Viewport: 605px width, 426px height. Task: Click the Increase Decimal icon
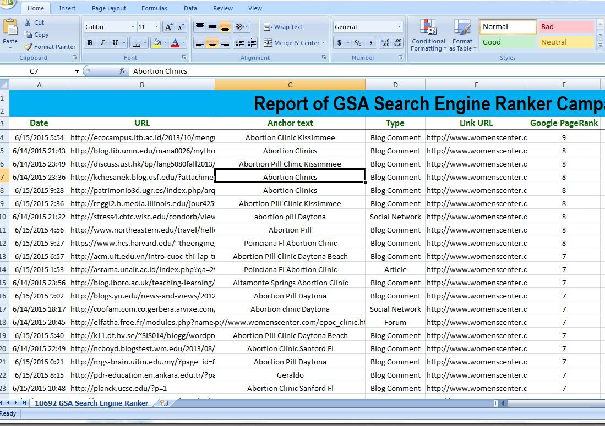click(x=385, y=42)
